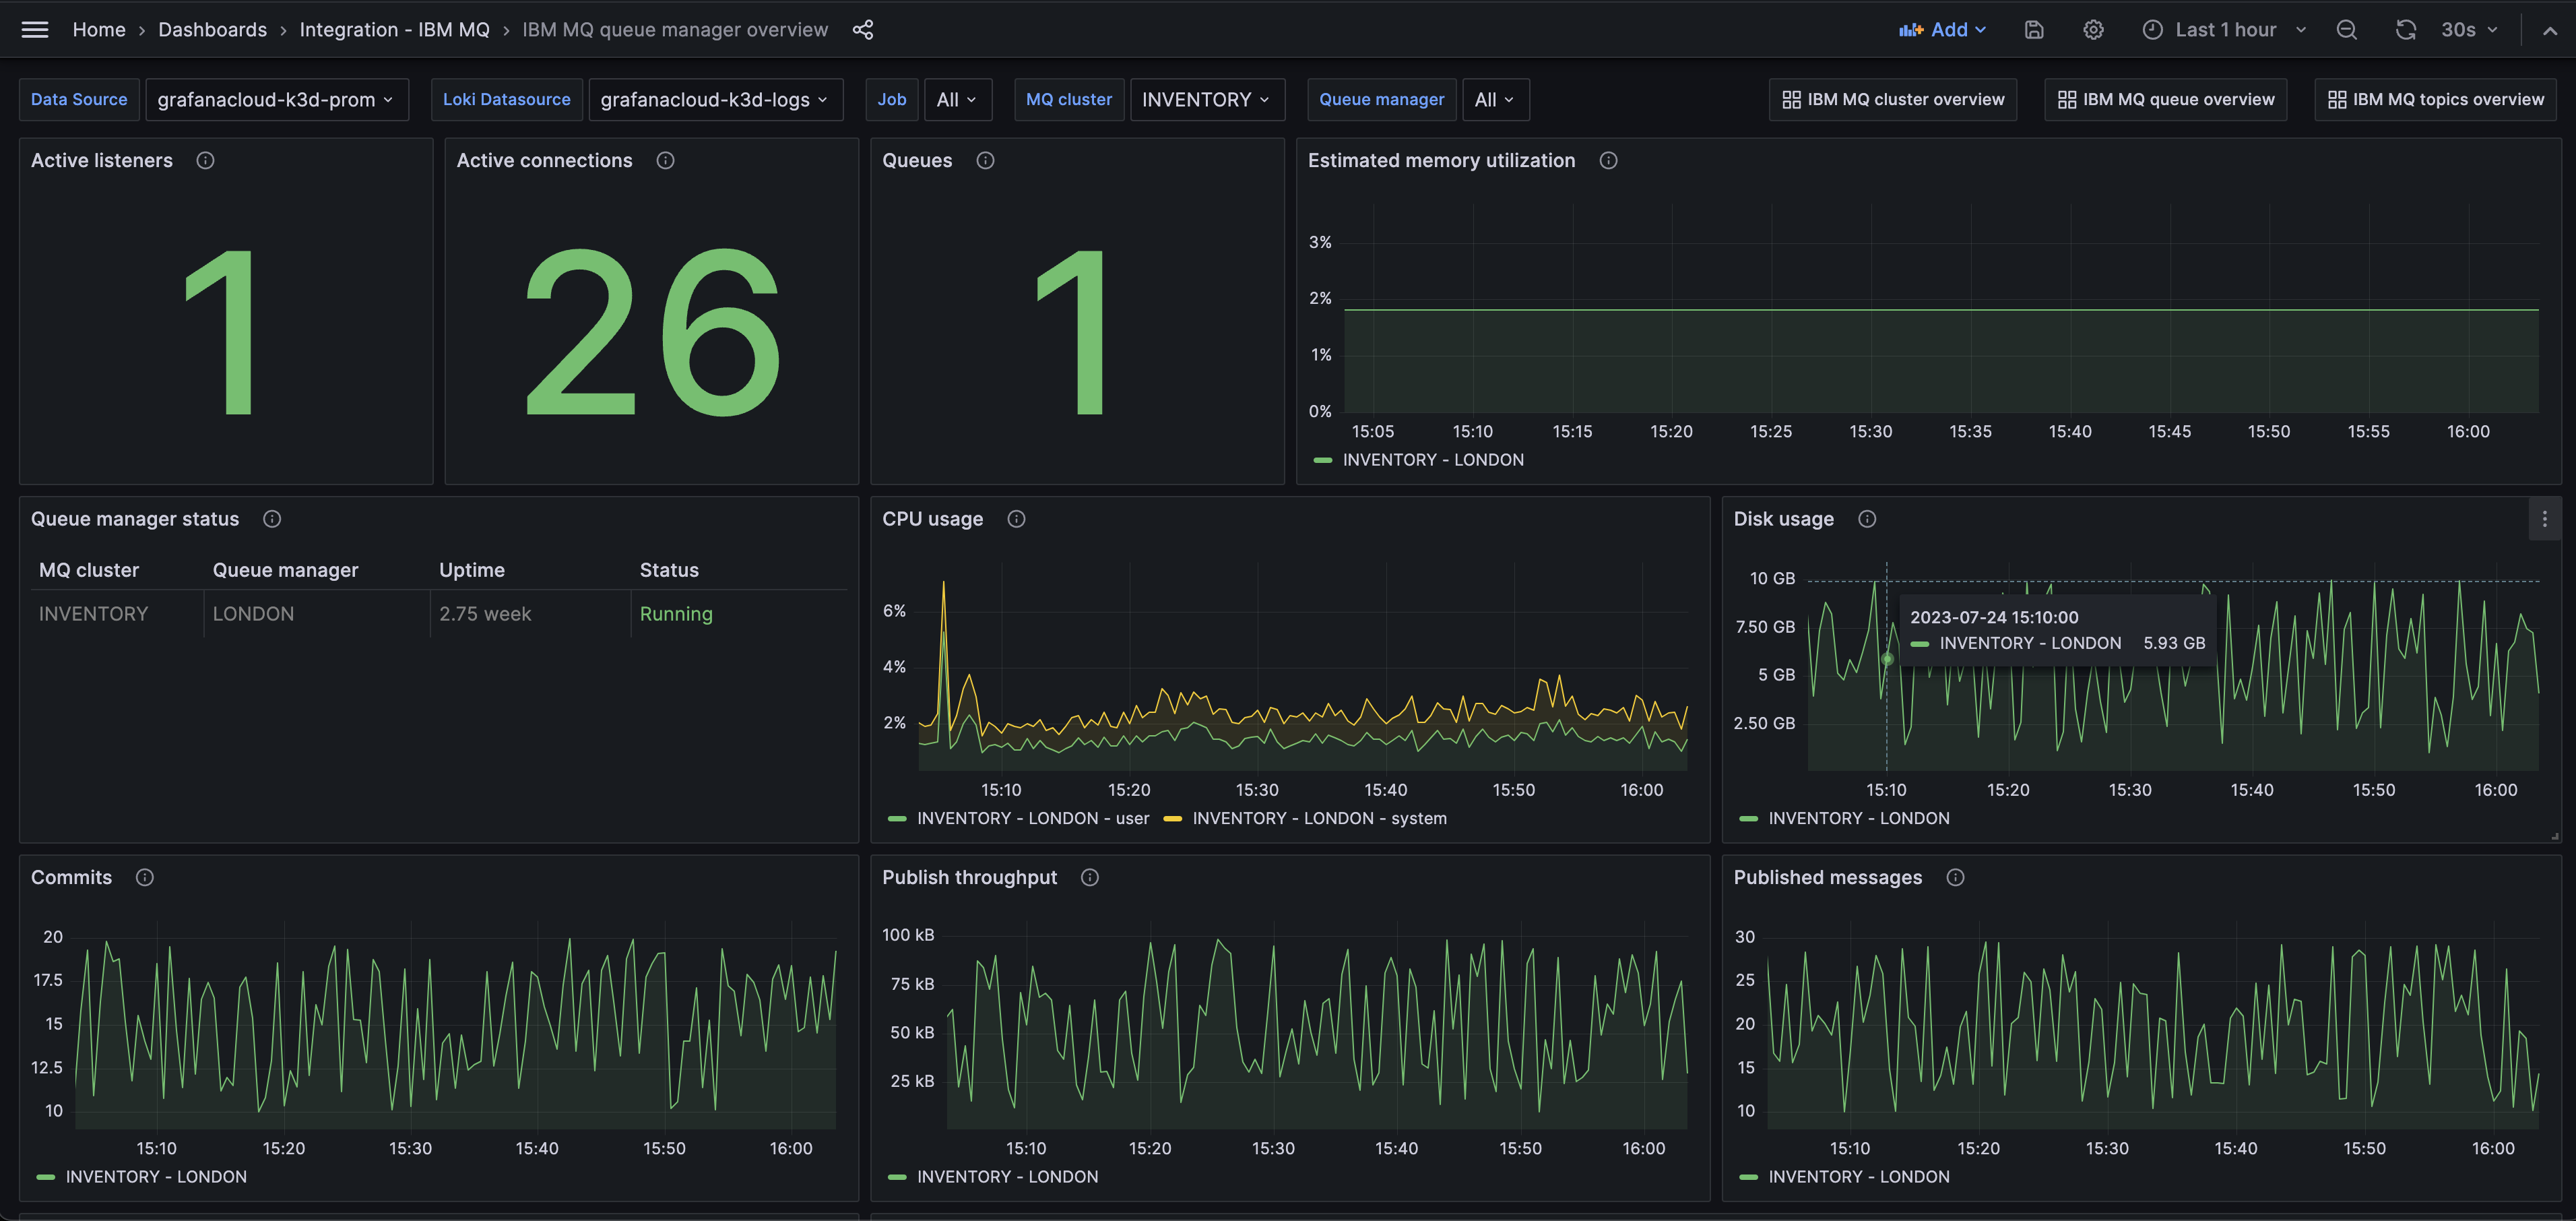Toggle the INVENTORY - LONDON - system series visibility
The image size is (2576, 1221).
click(1320, 818)
